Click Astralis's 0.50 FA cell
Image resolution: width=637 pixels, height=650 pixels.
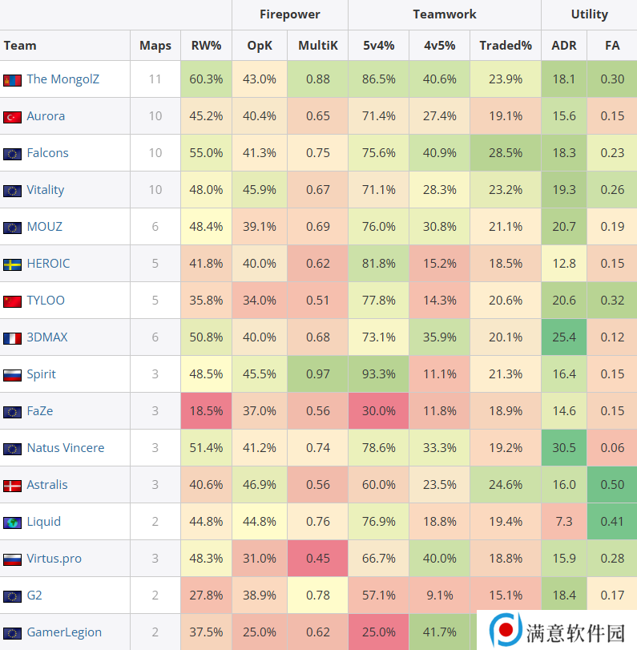[612, 485]
